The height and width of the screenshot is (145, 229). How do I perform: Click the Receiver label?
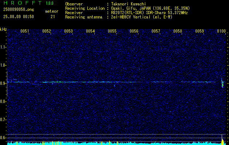[x=74, y=13]
